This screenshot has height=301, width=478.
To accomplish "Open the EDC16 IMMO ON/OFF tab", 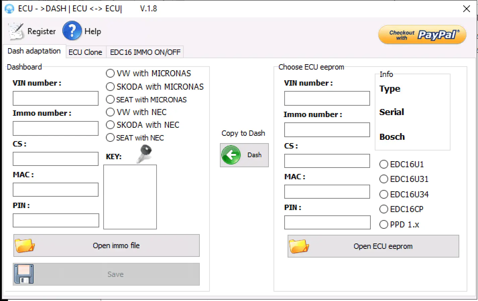I will pyautogui.click(x=145, y=52).
